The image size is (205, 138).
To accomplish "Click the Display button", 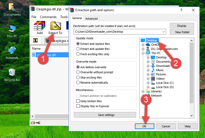I will coord(182,26).
